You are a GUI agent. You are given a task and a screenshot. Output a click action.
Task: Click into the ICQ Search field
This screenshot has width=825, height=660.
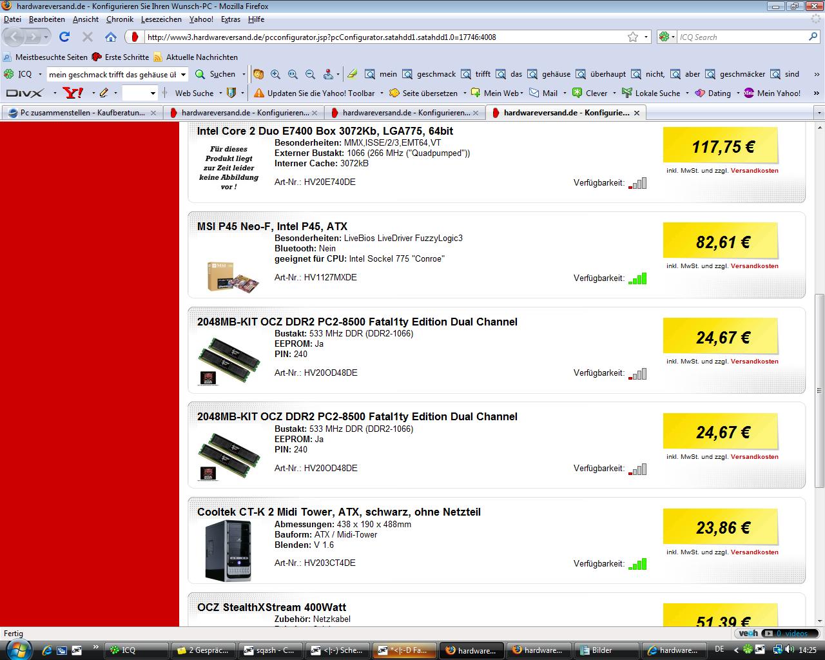742,37
